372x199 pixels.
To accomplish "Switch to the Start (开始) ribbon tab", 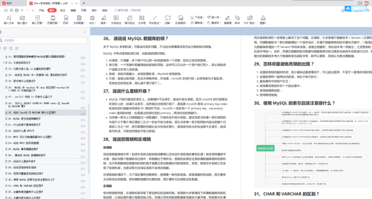I will [41, 10].
